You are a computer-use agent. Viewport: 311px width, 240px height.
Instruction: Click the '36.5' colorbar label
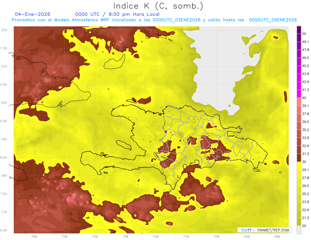click(x=306, y=122)
